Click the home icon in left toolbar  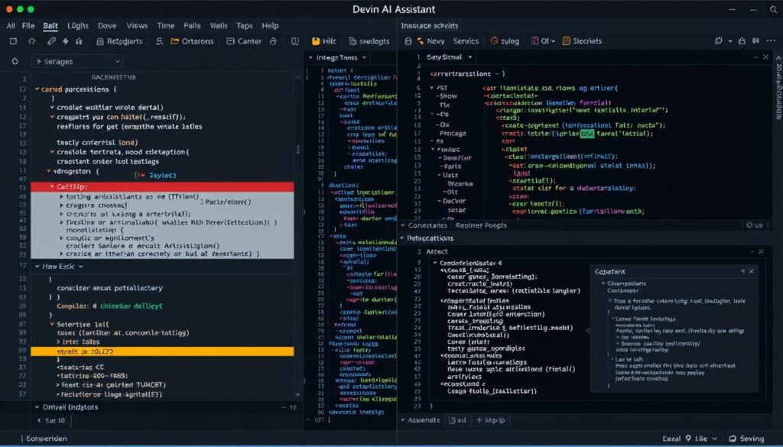pyautogui.click(x=79, y=41)
